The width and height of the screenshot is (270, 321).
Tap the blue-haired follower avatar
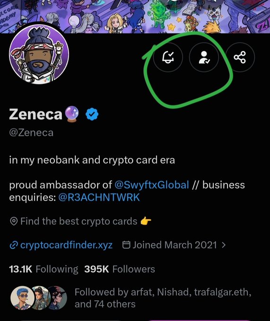[22, 298]
